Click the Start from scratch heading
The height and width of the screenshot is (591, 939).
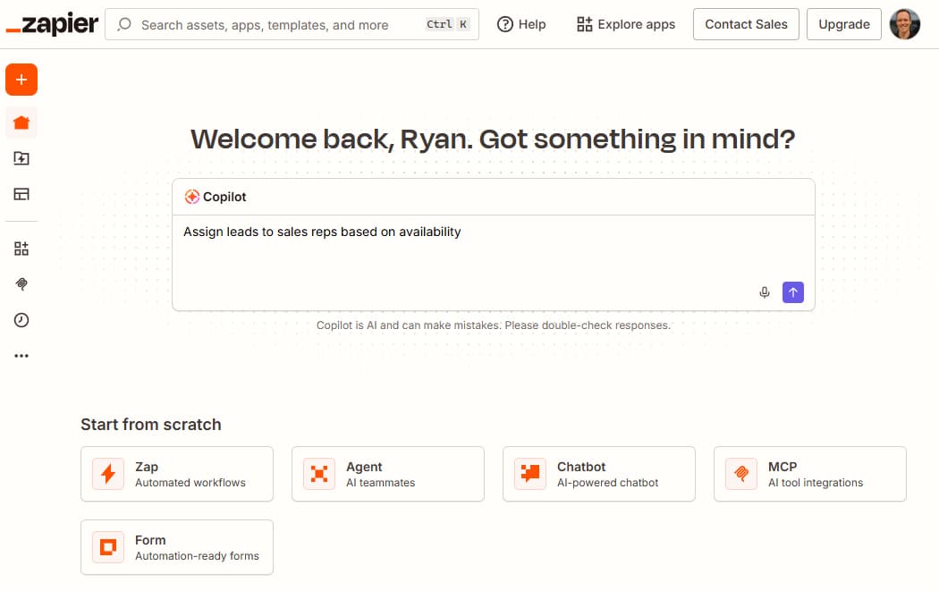point(151,425)
